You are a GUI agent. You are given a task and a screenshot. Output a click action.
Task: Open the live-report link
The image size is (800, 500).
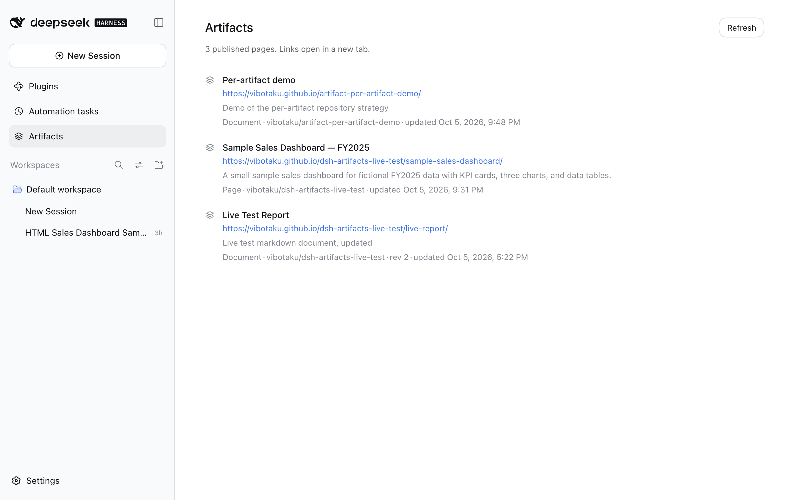(x=335, y=228)
